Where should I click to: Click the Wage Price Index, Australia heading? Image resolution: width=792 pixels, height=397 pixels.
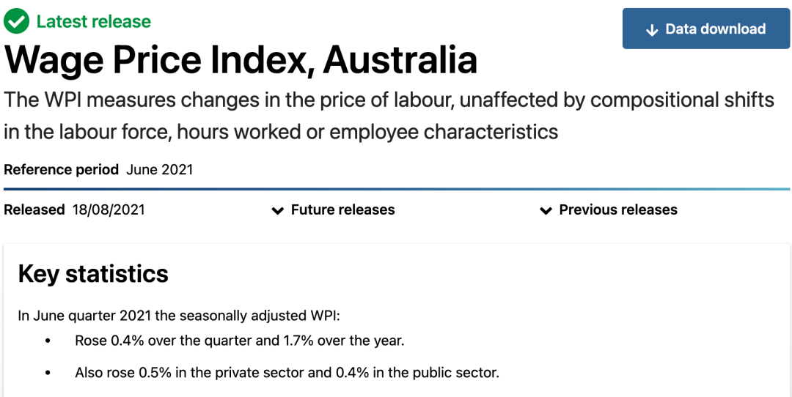point(241,59)
